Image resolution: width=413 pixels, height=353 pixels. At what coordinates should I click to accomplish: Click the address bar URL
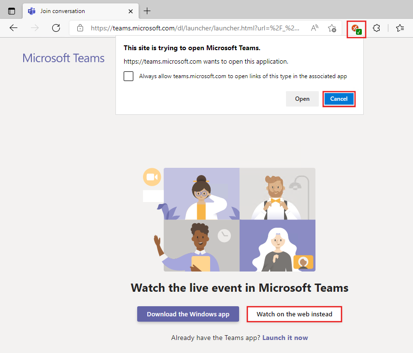[x=195, y=28]
